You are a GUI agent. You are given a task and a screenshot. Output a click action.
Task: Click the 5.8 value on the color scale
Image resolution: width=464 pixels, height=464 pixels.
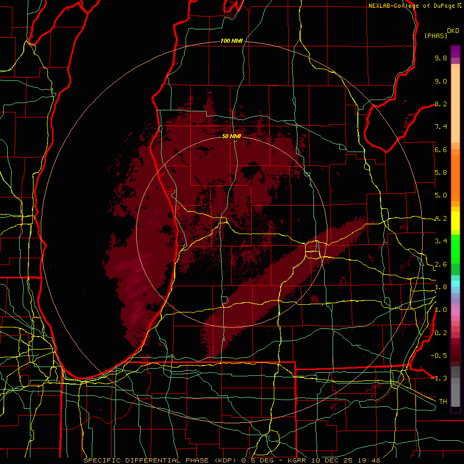pyautogui.click(x=441, y=173)
